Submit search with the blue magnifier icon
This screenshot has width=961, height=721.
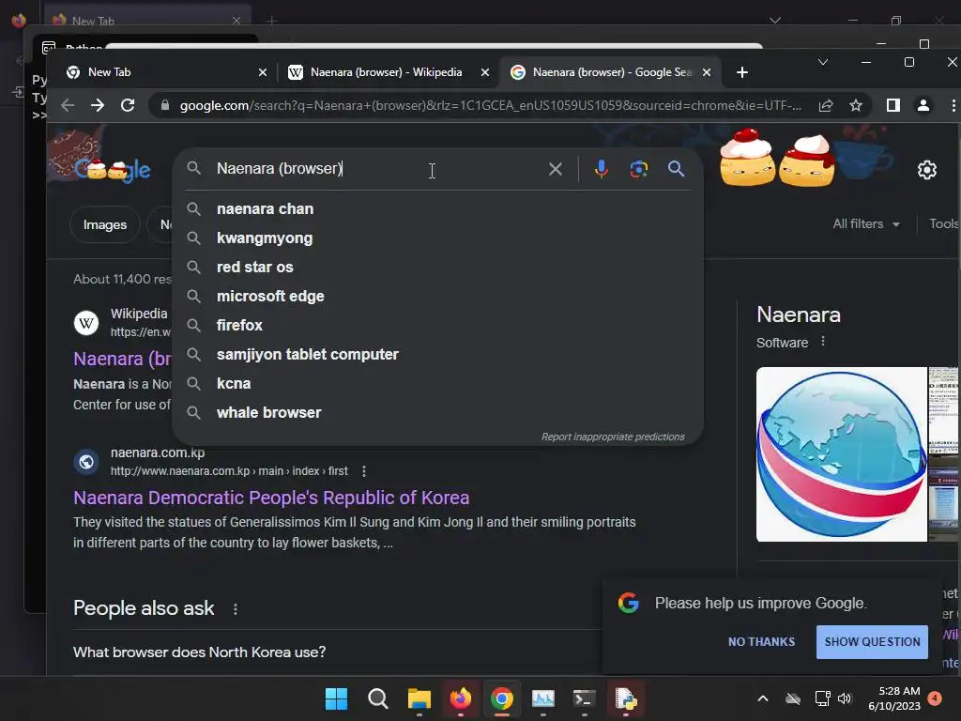(x=676, y=169)
